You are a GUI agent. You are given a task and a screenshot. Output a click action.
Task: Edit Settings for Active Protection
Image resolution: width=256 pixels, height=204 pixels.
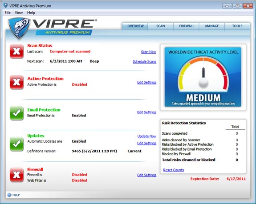point(146,83)
